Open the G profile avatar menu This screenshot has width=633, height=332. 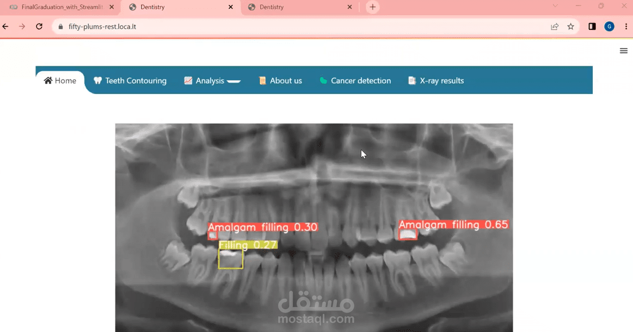coord(609,26)
